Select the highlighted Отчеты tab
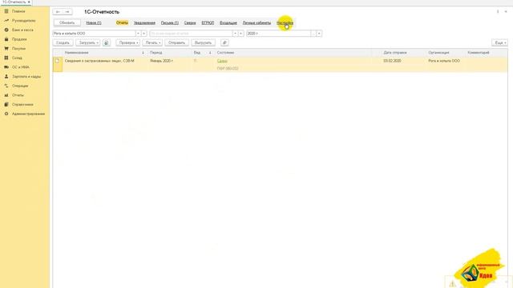This screenshot has width=513, height=288. 122,23
